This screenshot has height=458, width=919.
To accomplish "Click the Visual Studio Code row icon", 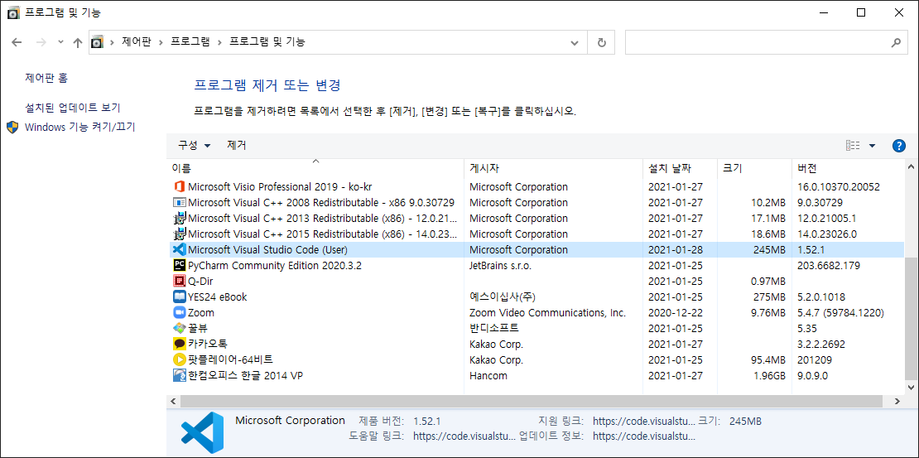I will [180, 250].
